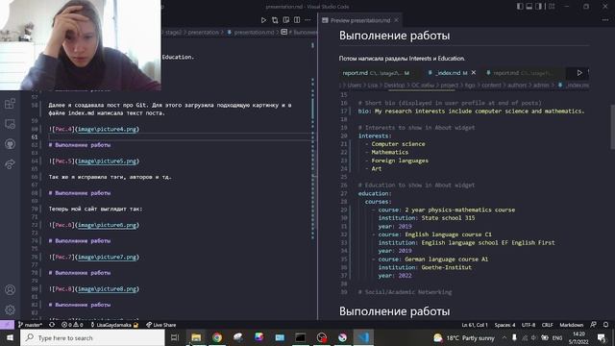Screen dimensions: 615x346
Task: Toggle primary side bar layout icon
Action: click(520, 7)
